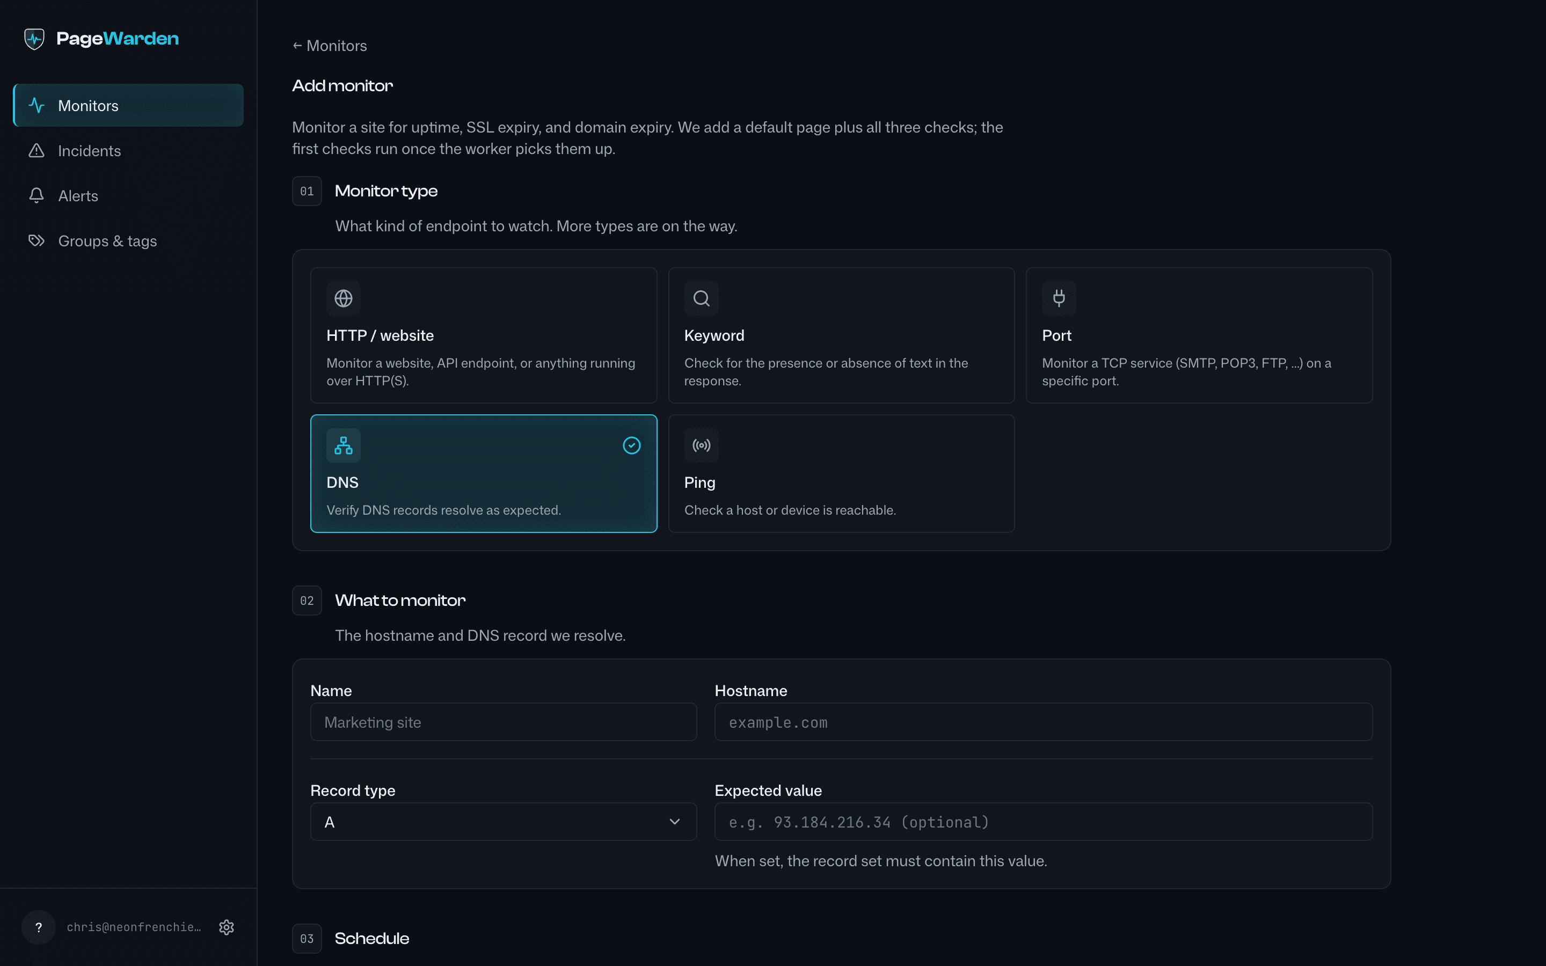Viewport: 1546px width, 966px height.
Task: Focus the Name input field
Action: click(x=504, y=722)
